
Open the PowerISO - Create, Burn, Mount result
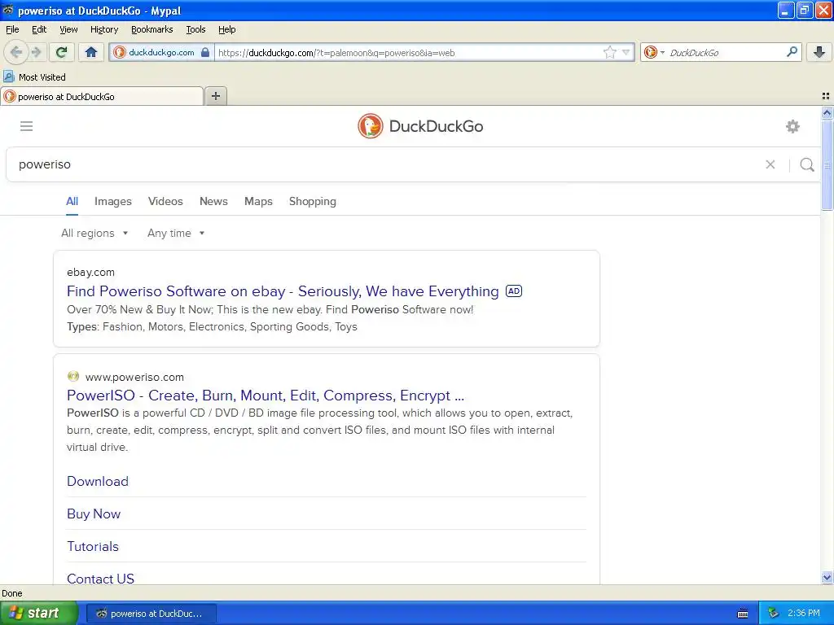pyautogui.click(x=266, y=396)
